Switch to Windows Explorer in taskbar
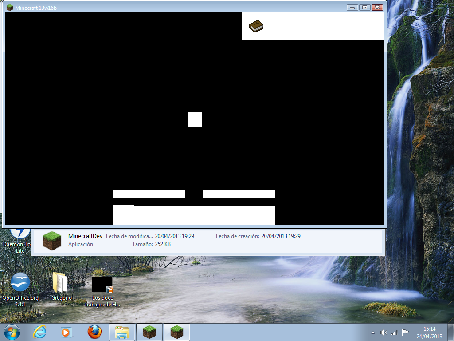The height and width of the screenshot is (341, 454). coord(122,332)
